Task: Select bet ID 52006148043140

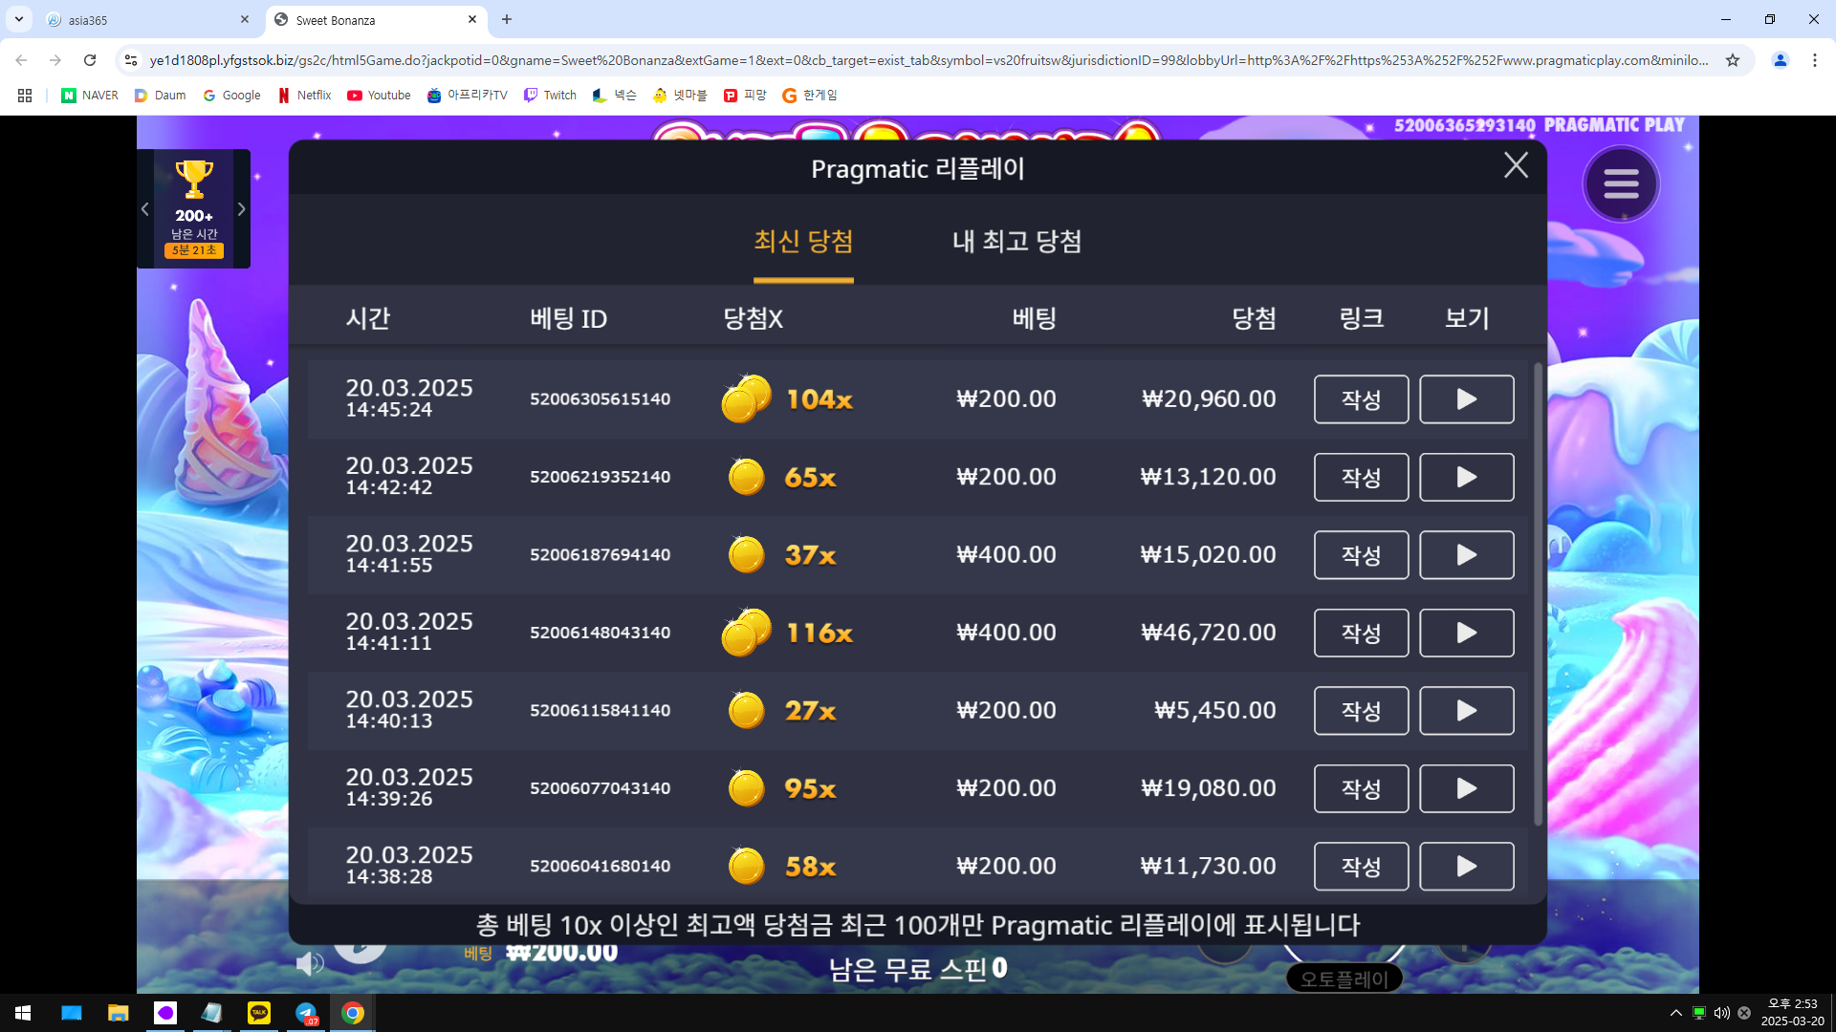Action: [x=600, y=633]
